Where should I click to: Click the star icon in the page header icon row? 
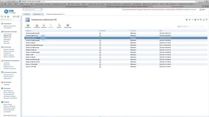[x=189, y=19]
